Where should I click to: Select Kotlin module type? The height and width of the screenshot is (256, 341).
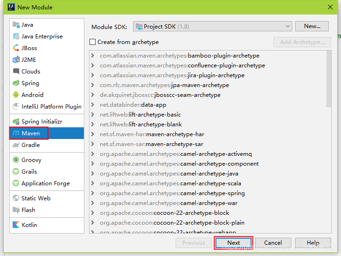[x=47, y=225]
